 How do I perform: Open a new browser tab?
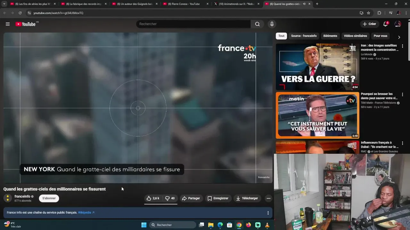pos(317,4)
